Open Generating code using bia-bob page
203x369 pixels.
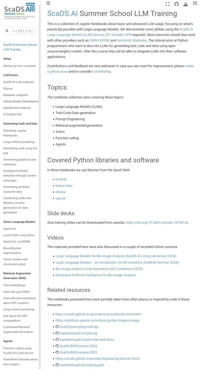tap(20, 151)
